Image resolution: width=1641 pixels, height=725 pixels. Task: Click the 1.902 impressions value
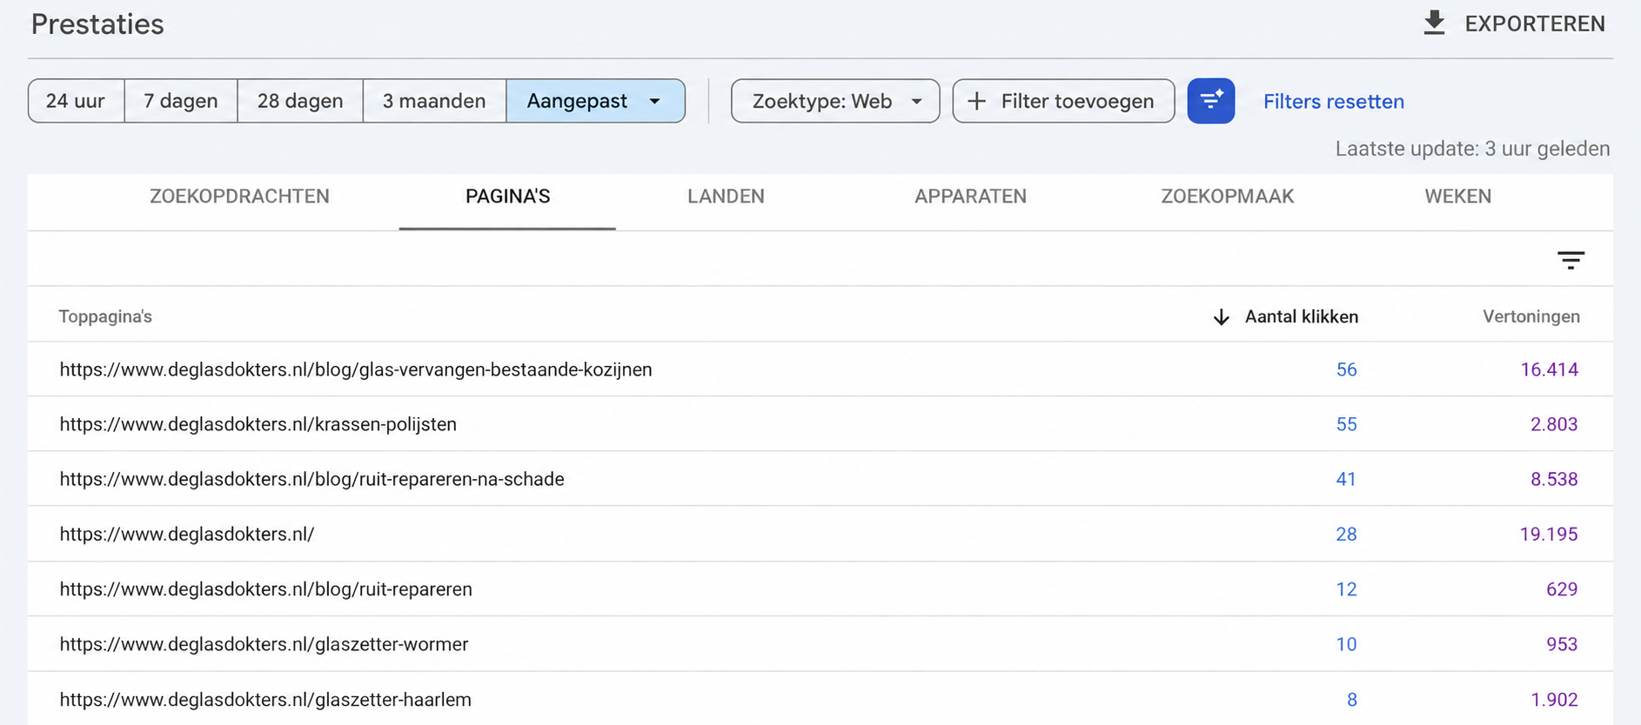1554,699
